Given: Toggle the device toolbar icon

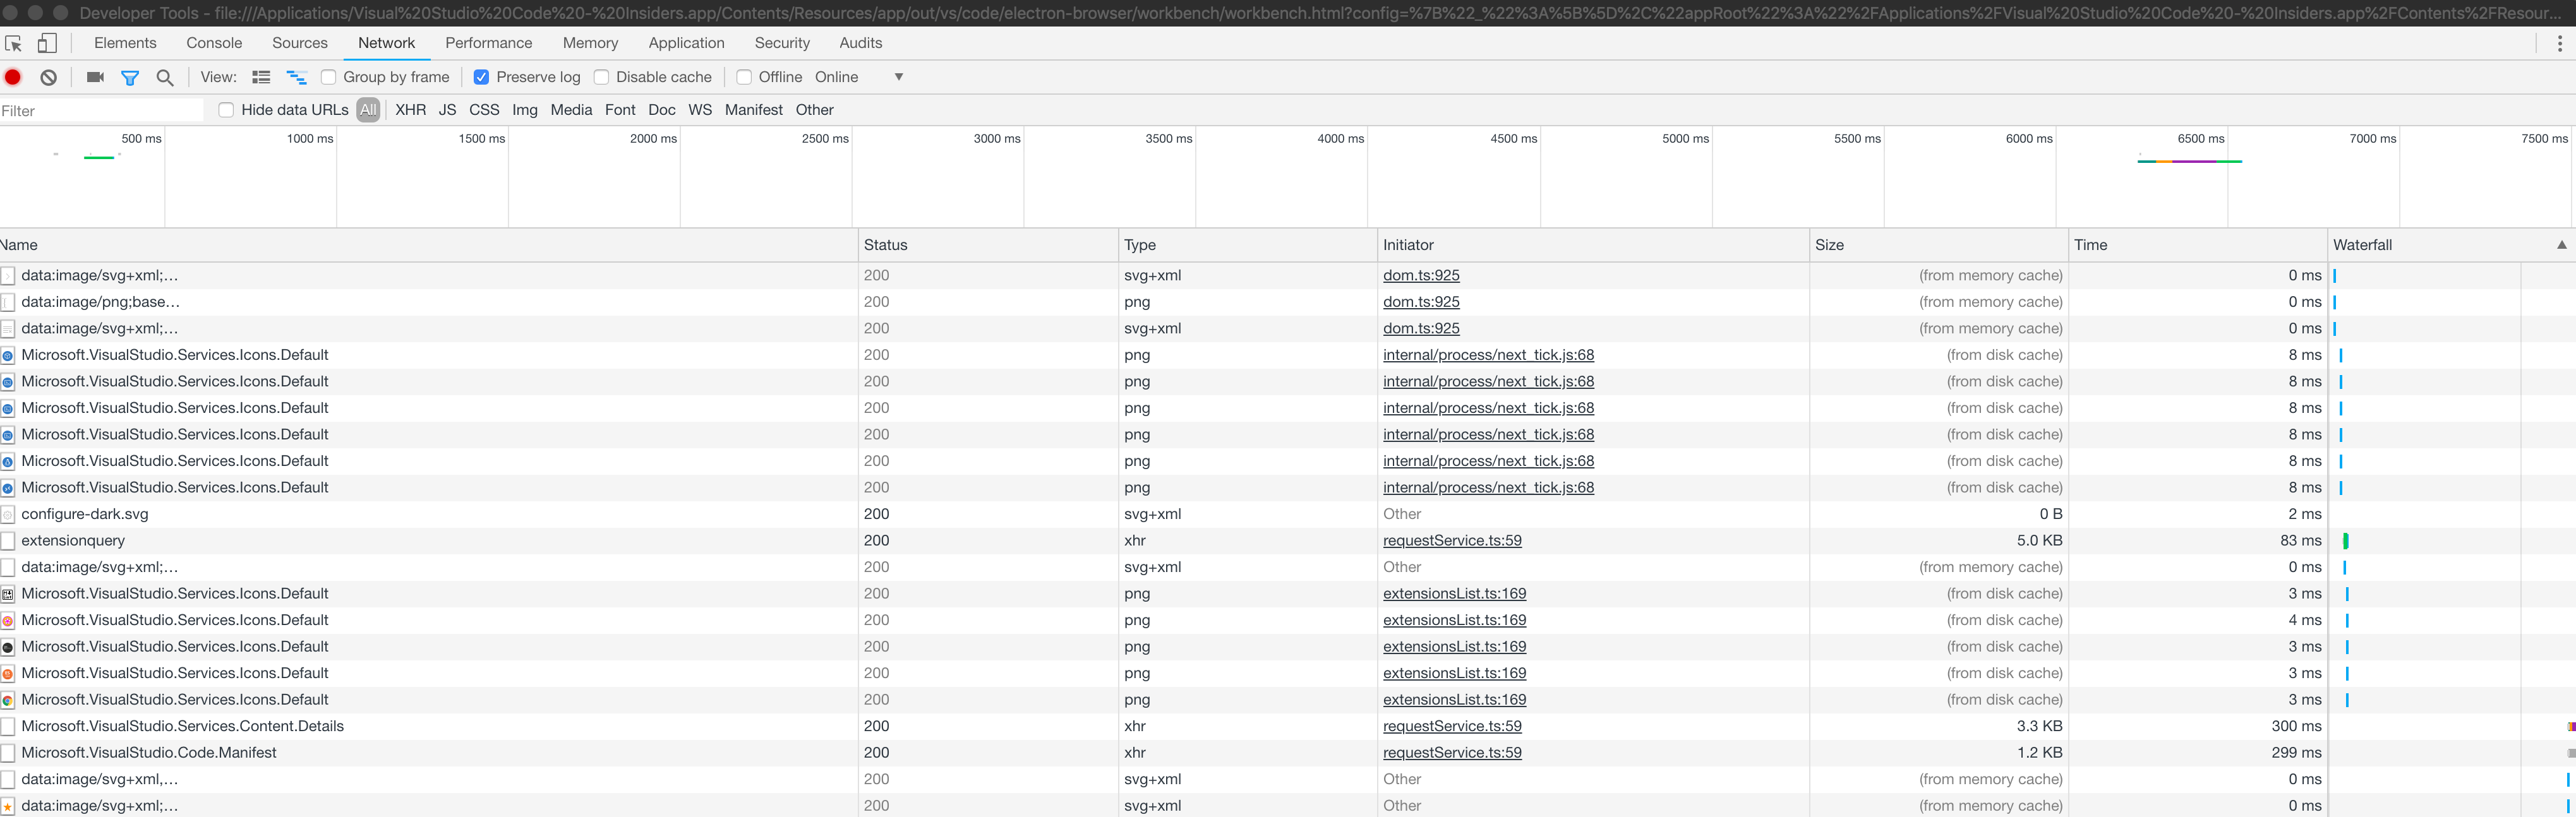Looking at the screenshot, I should (x=47, y=43).
